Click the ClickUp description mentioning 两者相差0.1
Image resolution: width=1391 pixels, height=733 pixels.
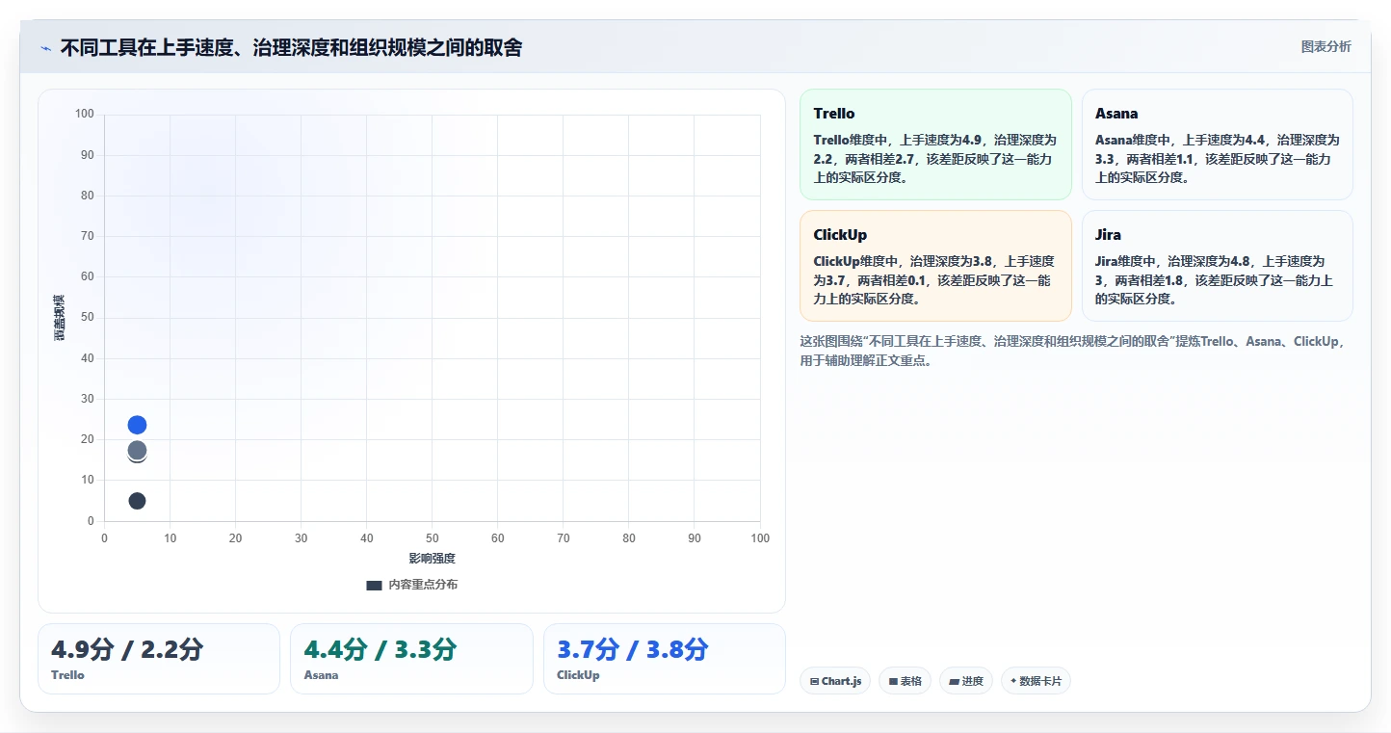pyautogui.click(x=935, y=280)
